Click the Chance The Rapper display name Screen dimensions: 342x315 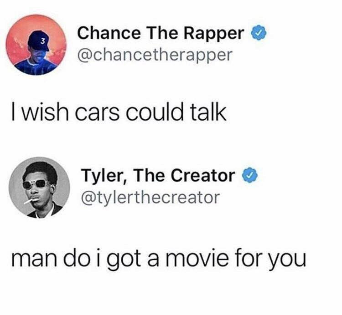(161, 33)
